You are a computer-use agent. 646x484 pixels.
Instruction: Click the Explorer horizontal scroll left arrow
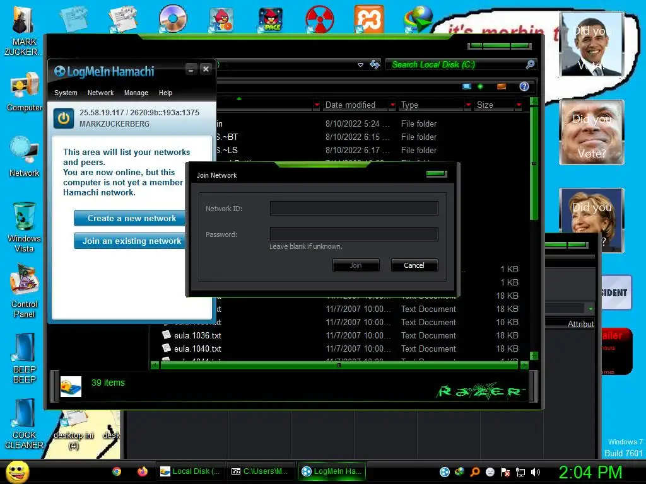pyautogui.click(x=155, y=365)
